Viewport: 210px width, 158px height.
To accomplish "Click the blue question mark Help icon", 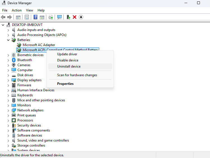I will pos(36,17).
